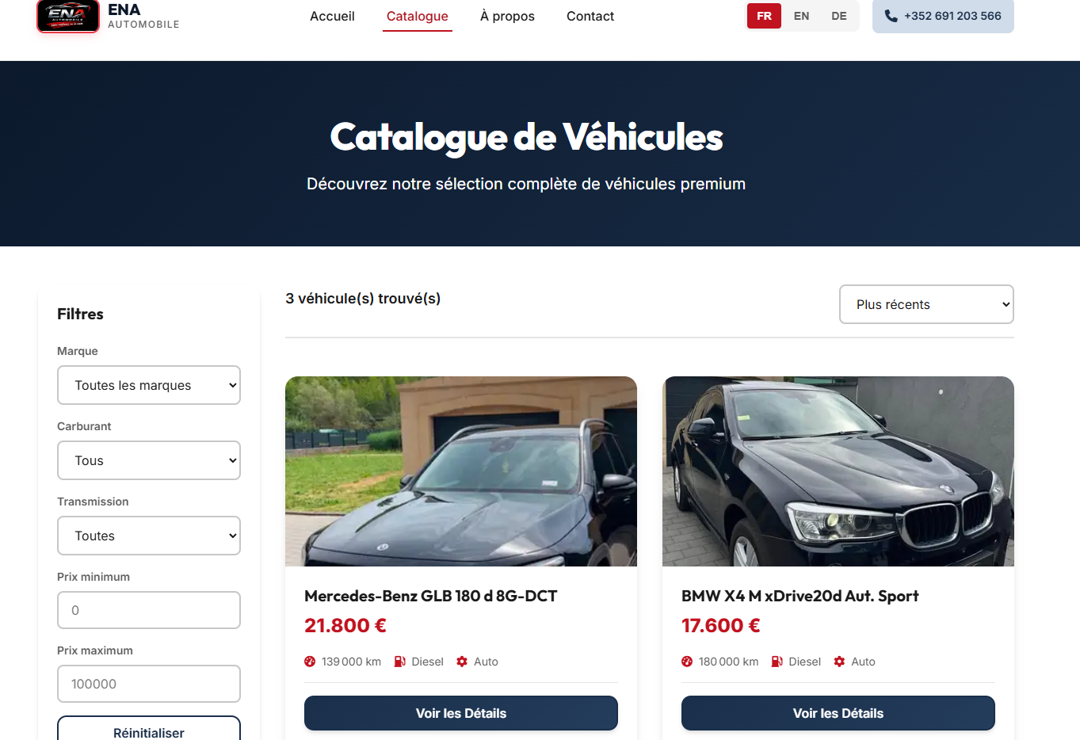Reset filters with the Réinitialiser button
Viewport: 1080px width, 740px height.
pyautogui.click(x=149, y=729)
